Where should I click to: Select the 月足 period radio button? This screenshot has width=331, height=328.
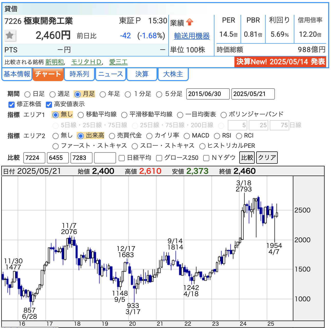pyautogui.click(x=77, y=94)
